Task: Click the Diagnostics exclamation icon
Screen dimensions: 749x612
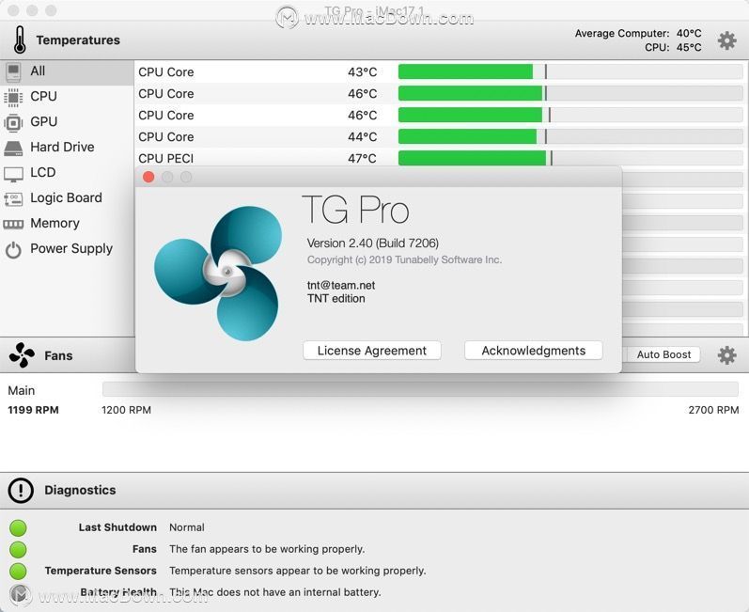Action: tap(21, 490)
